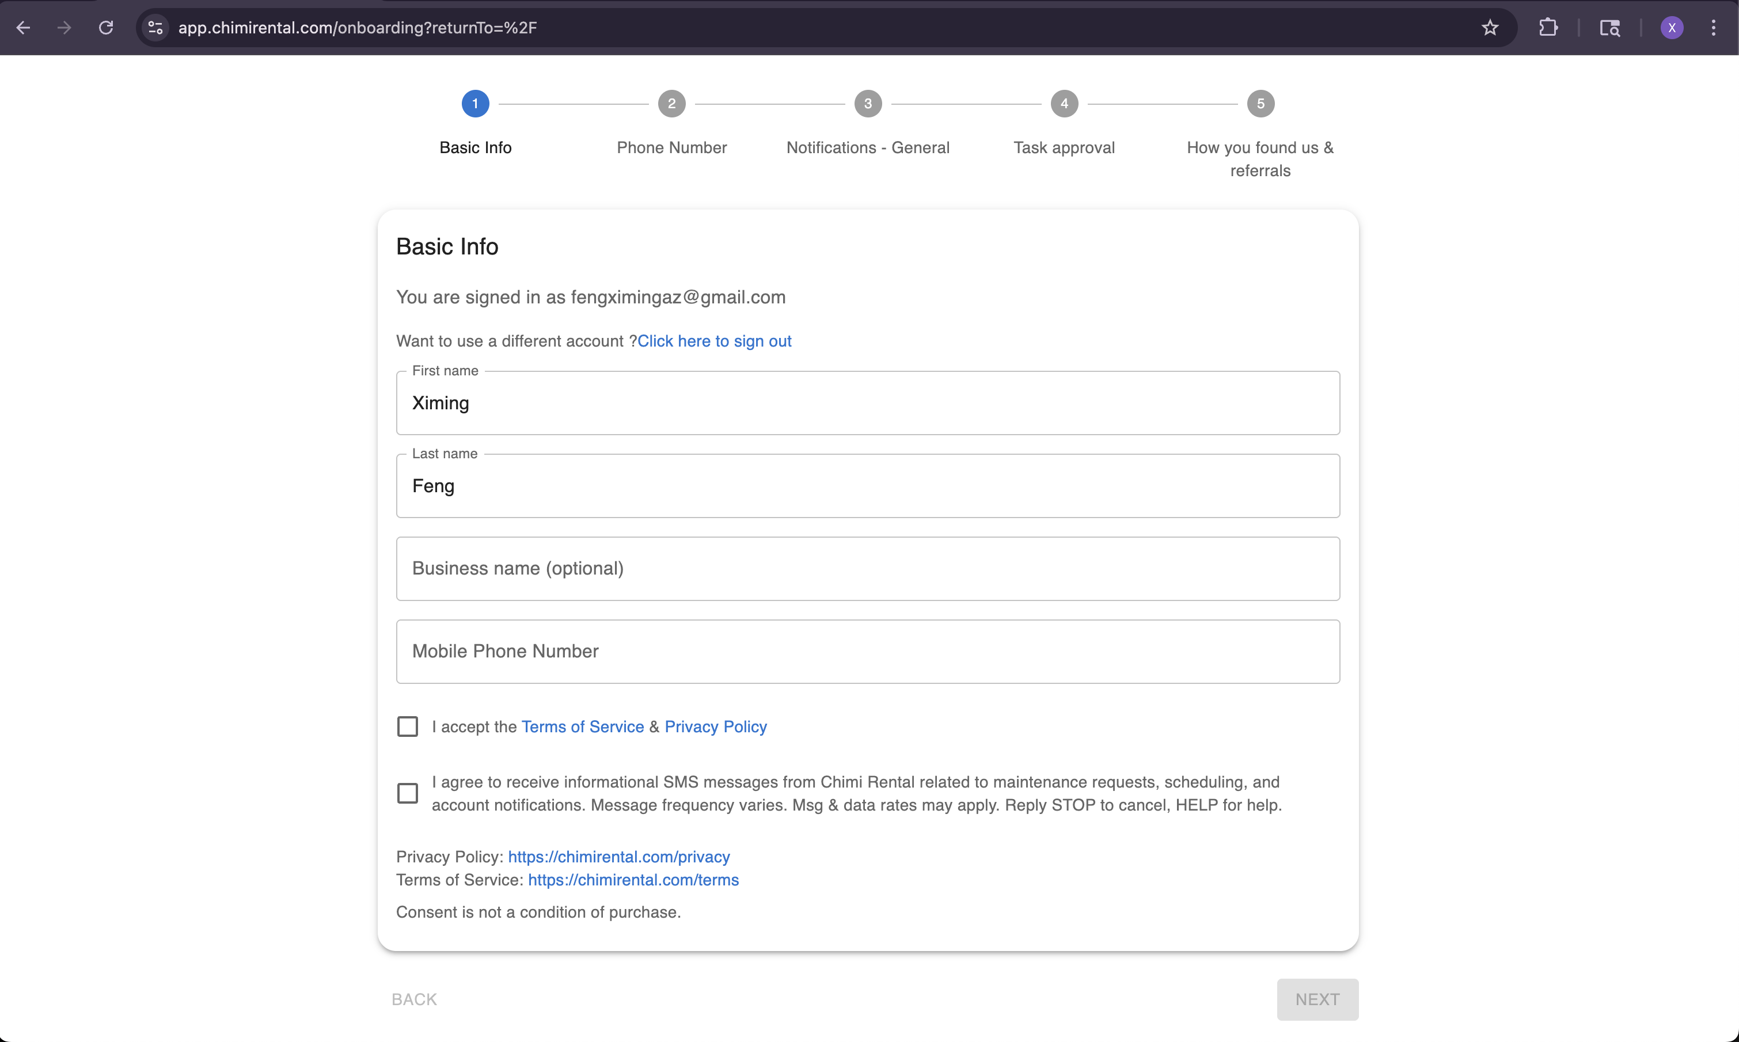Image resolution: width=1739 pixels, height=1042 pixels.
Task: Open site information icon in address bar
Action: (155, 28)
